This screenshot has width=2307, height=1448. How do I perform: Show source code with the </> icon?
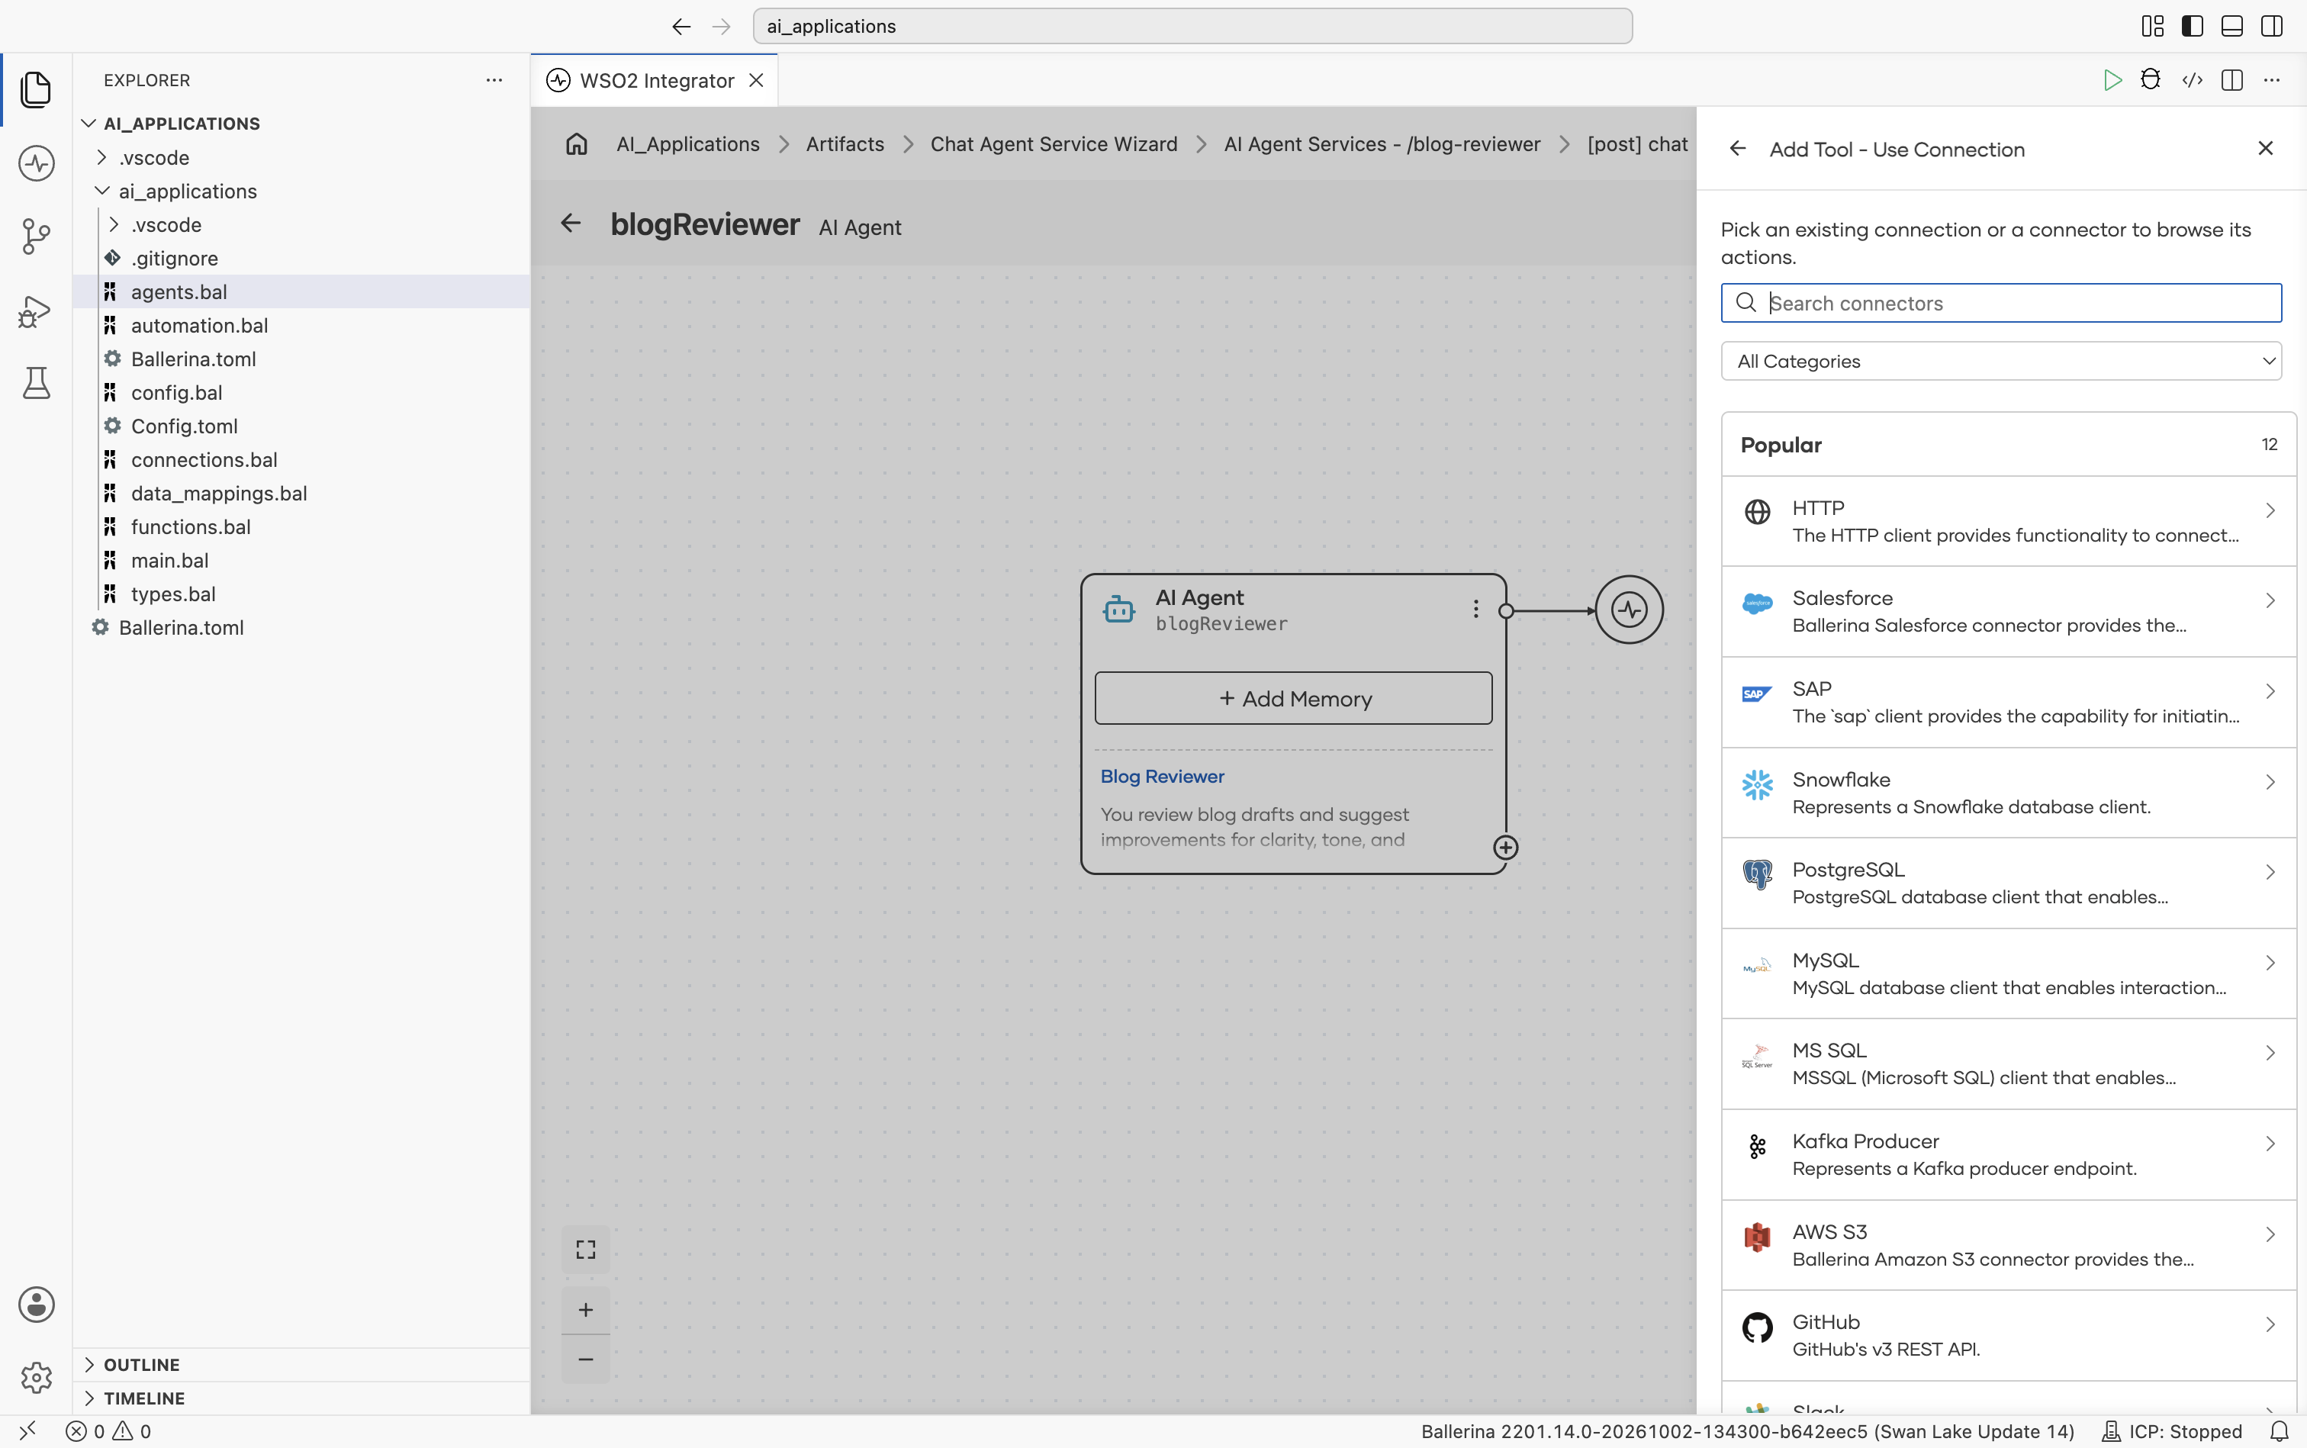click(x=2192, y=80)
